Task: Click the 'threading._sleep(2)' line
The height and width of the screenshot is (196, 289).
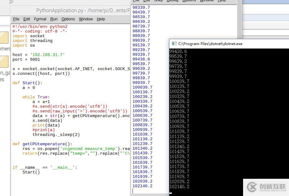Action: [56, 135]
